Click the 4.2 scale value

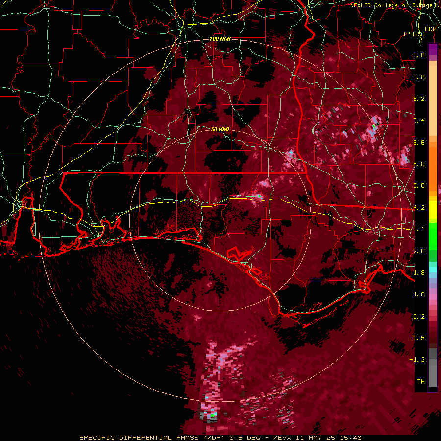pyautogui.click(x=419, y=208)
